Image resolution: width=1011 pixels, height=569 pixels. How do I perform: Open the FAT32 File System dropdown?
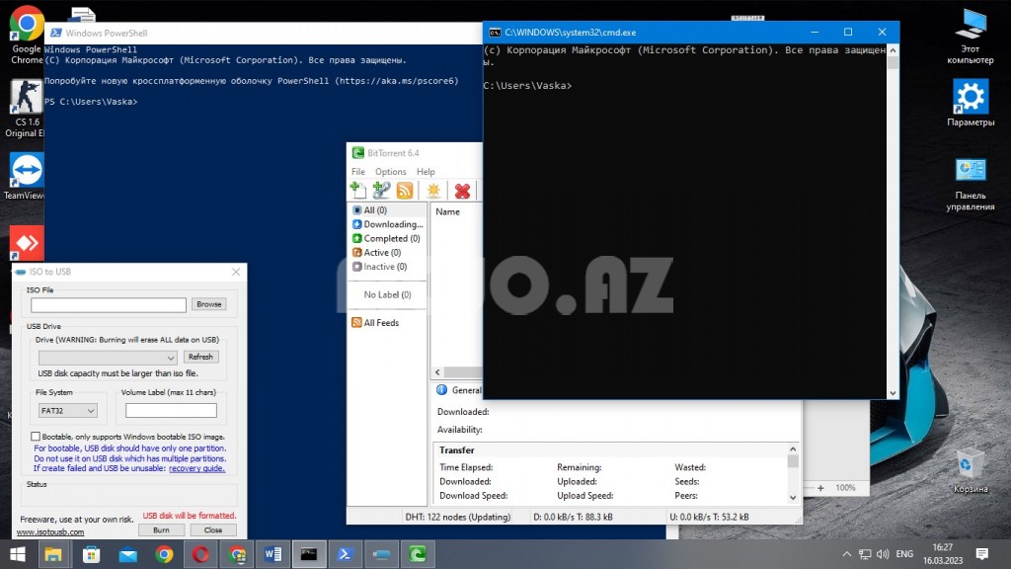coord(66,410)
